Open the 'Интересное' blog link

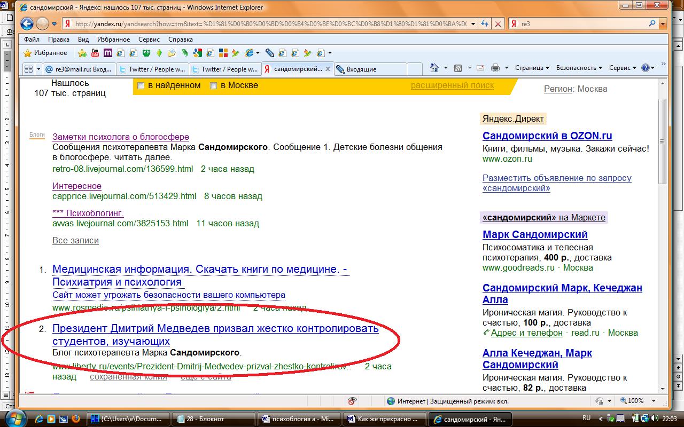click(77, 186)
